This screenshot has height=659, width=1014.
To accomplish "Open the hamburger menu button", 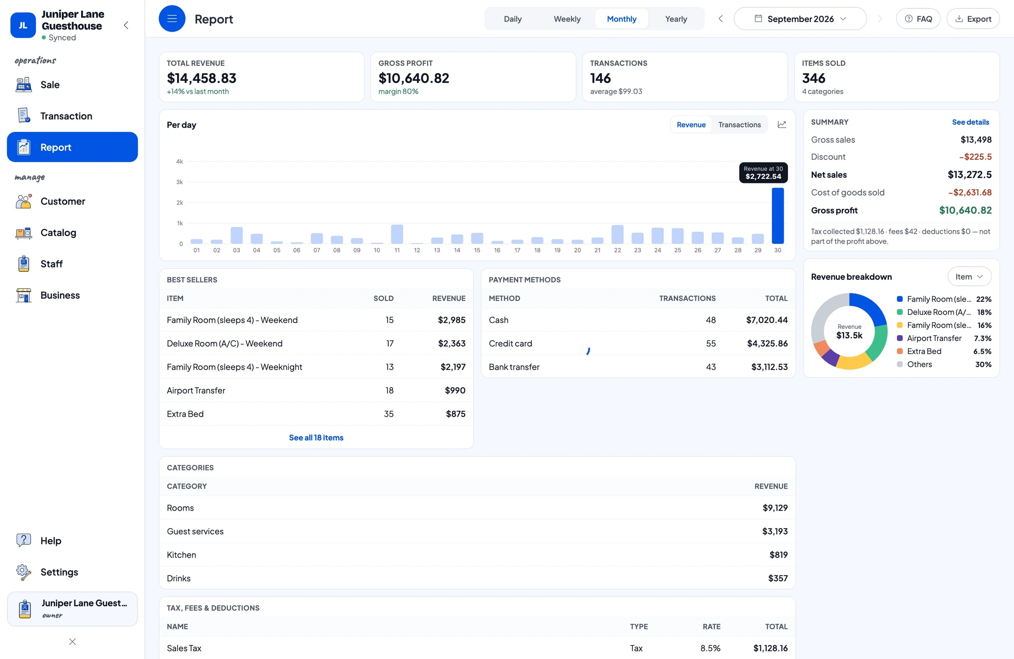I will coord(172,19).
